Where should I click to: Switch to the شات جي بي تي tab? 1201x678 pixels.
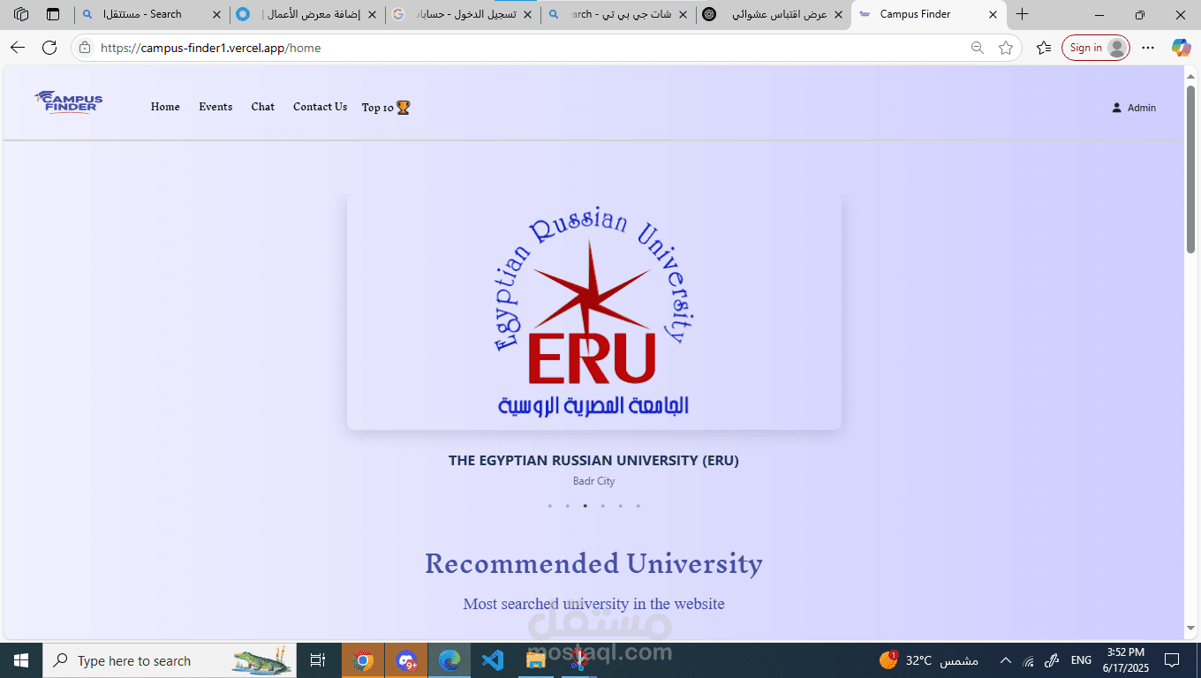pos(618,14)
